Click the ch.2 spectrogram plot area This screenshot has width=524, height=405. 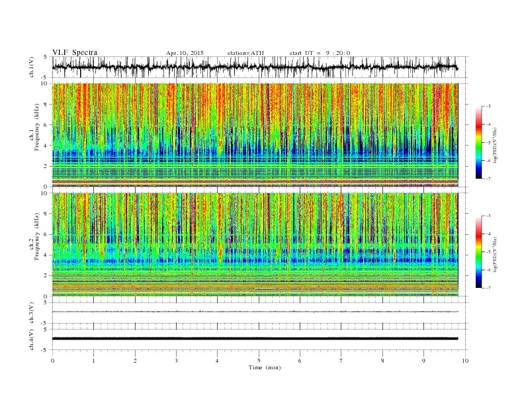pos(255,245)
